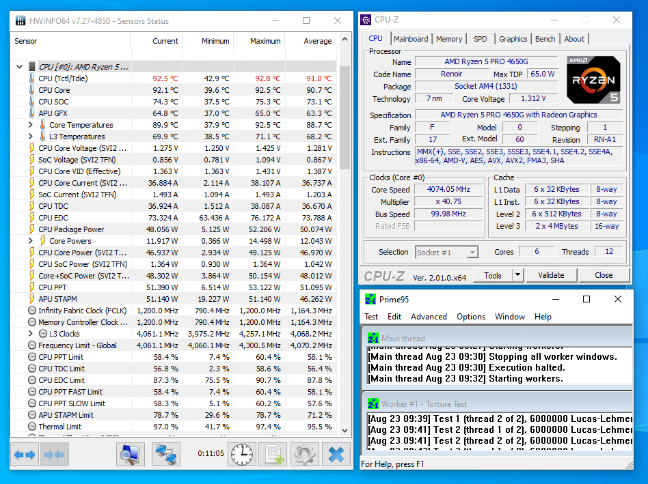Viewport: 648px width, 484px height.
Task: Click the HWiNFO scrollbar up arrow
Action: tap(345, 40)
